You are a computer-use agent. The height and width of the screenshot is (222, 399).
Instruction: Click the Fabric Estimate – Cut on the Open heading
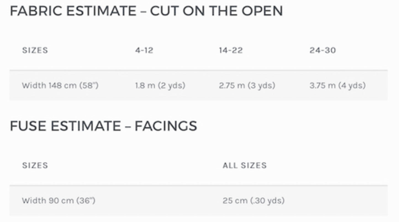click(x=146, y=11)
